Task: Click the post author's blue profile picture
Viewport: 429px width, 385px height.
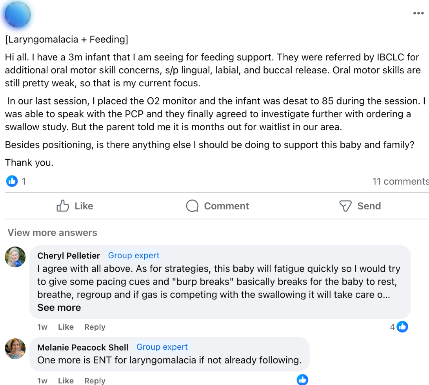Action: (18, 14)
